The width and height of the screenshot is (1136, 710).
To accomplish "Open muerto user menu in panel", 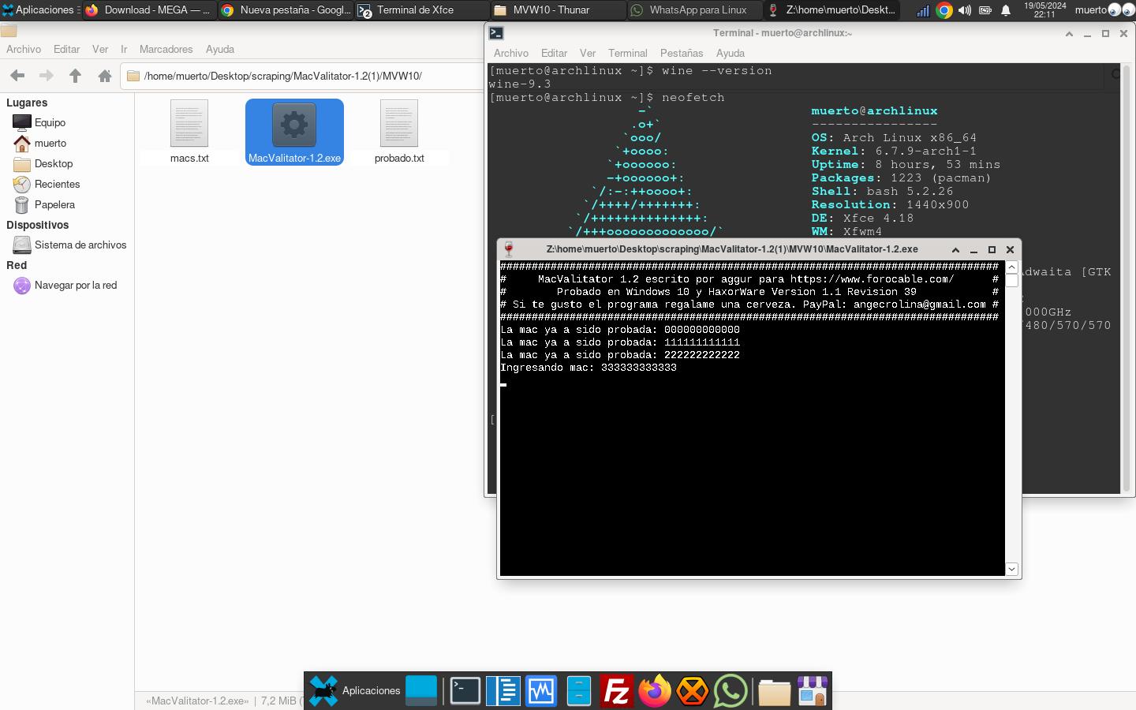I will tap(1090, 10).
